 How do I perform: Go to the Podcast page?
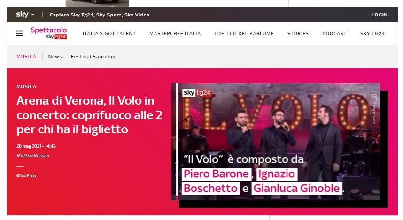(334, 34)
